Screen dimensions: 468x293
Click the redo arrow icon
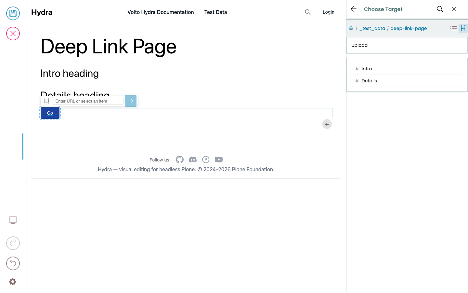13,243
